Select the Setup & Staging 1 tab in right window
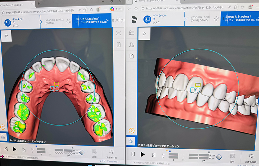The height and width of the screenshot is (166, 259). pyautogui.click(x=238, y=18)
